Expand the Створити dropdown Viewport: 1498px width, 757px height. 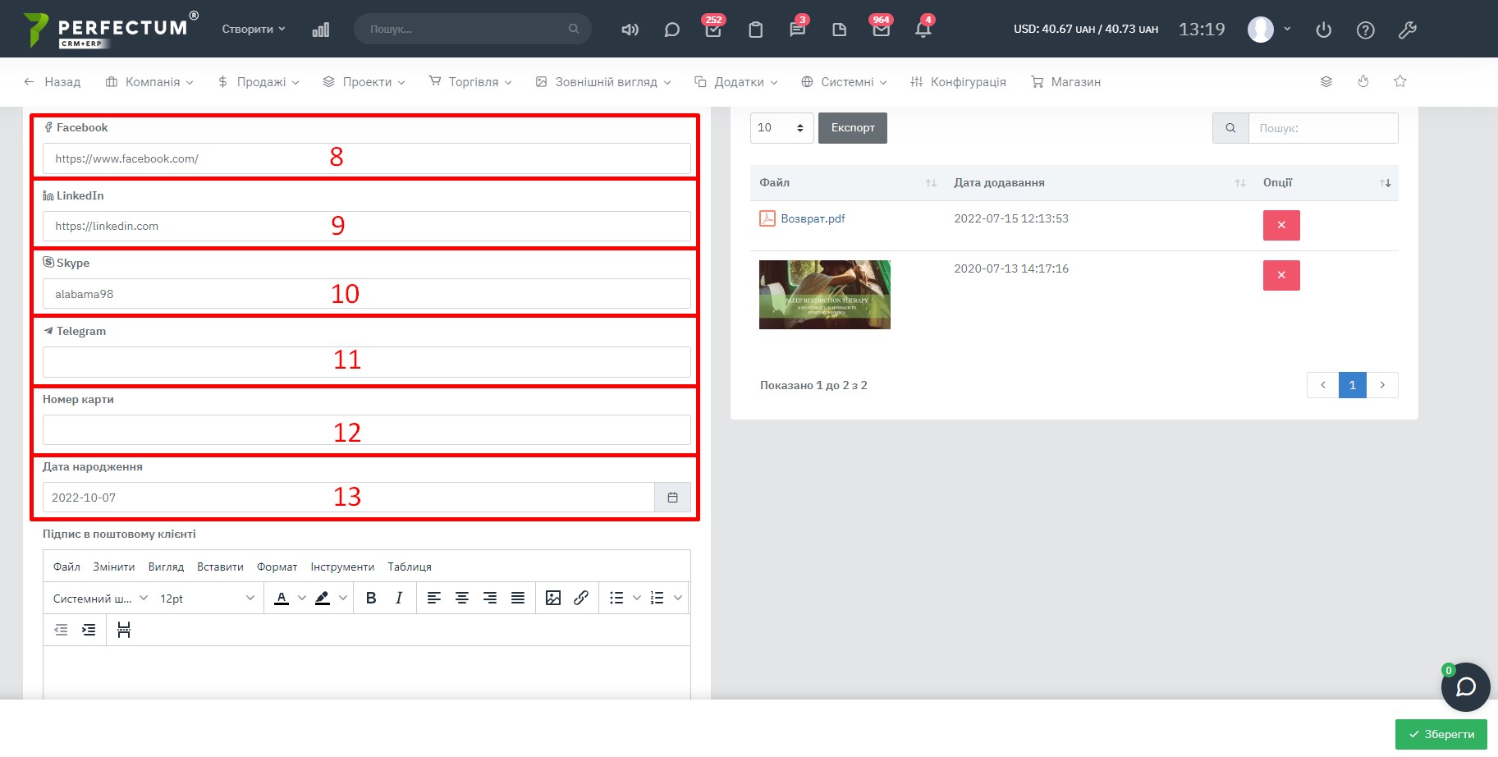click(x=254, y=29)
